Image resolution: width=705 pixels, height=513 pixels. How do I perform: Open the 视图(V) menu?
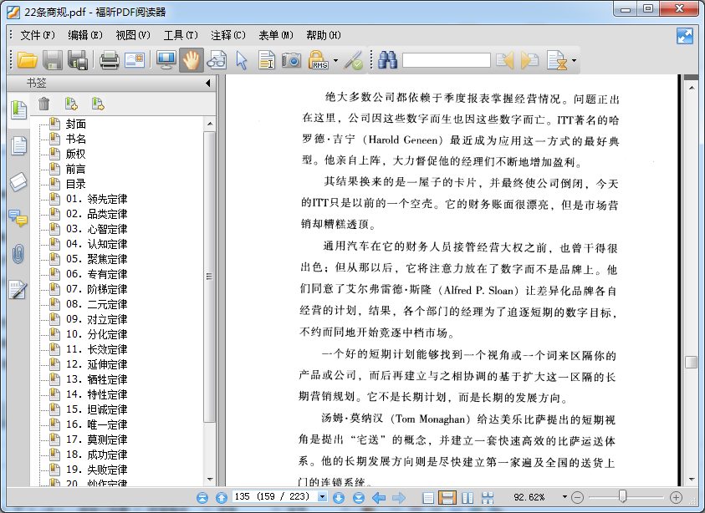133,35
